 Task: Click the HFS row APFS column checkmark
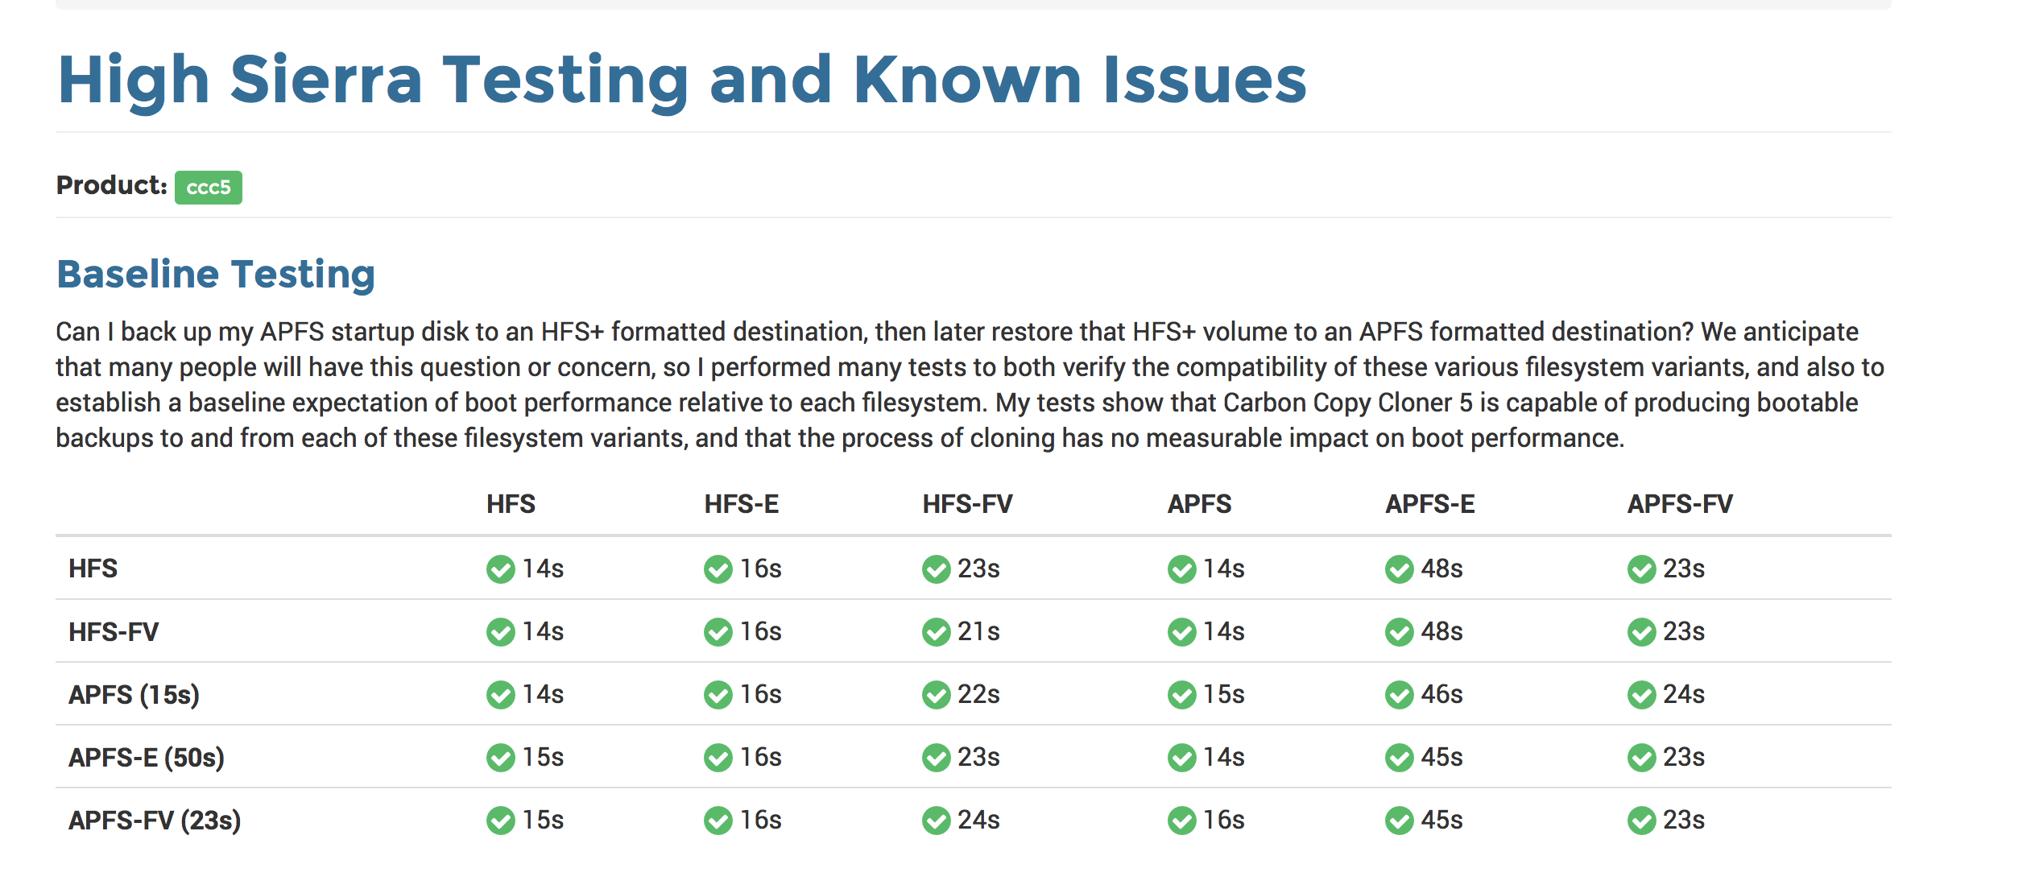[1181, 569]
